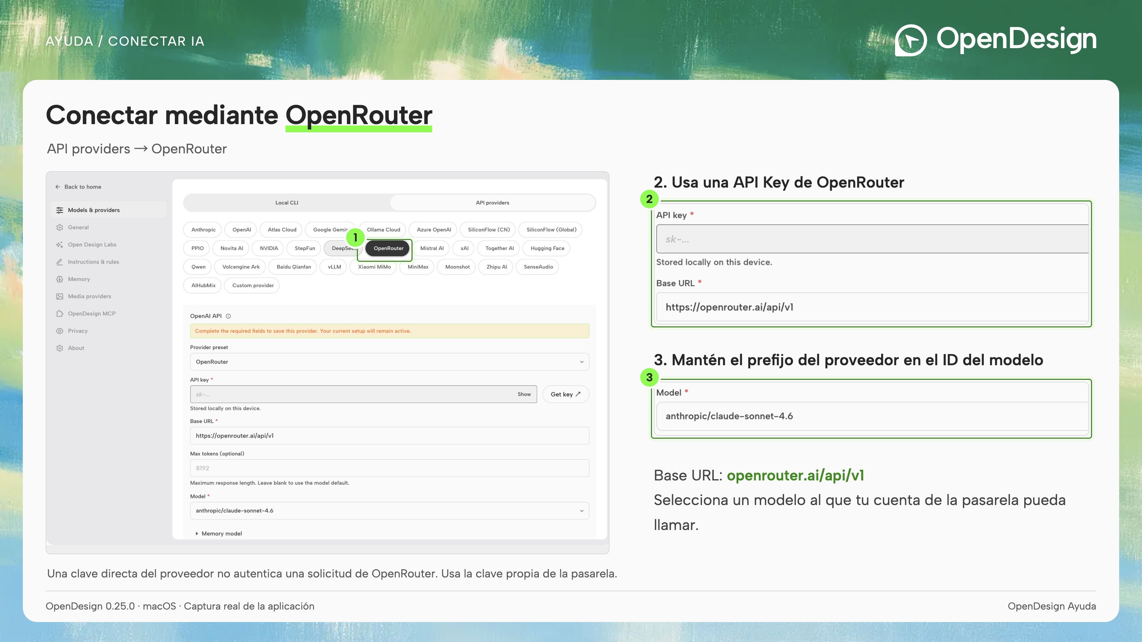The width and height of the screenshot is (1142, 642).
Task: Click the Media providers image icon
Action: 59,296
